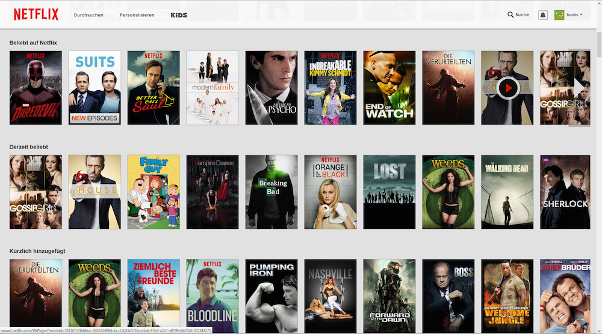
Task: Select Halo Forward Unto Dawn poster
Action: pos(389,296)
